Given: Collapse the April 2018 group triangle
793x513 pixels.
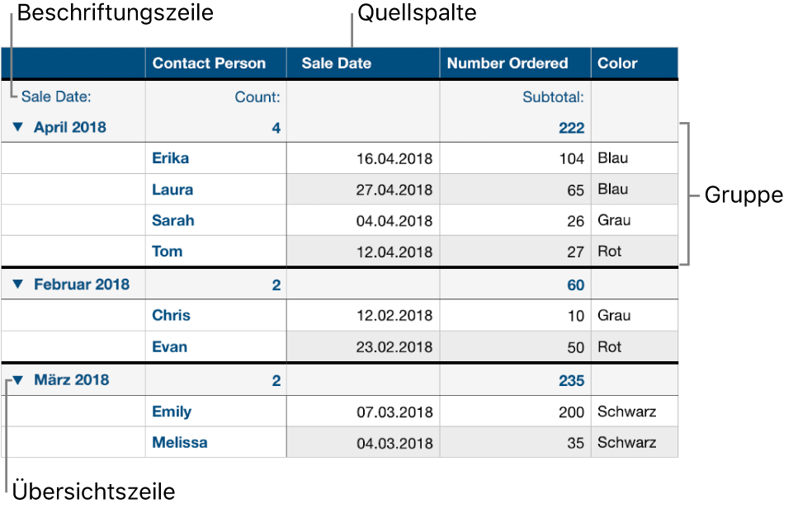Looking at the screenshot, I should pyautogui.click(x=18, y=128).
